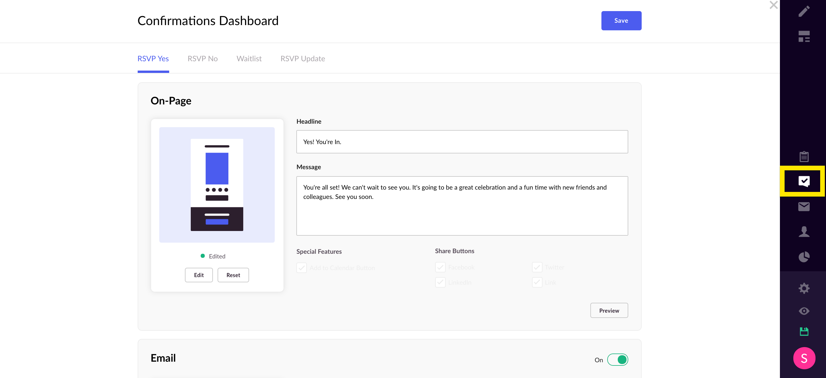Click into the Headline input field
Viewport: 826px width, 378px height.
[x=462, y=142]
